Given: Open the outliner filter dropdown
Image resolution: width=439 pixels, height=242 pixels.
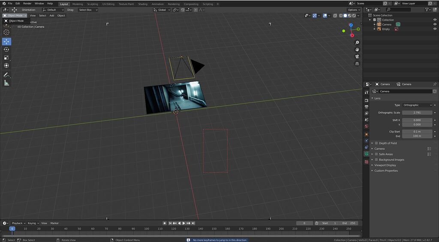Looking at the screenshot, I should pyautogui.click(x=428, y=9).
